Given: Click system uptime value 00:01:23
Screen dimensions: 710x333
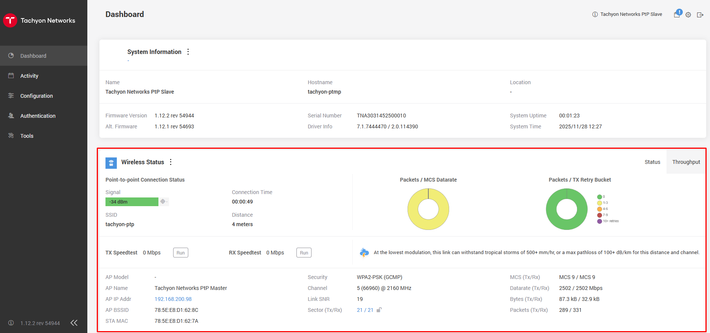Looking at the screenshot, I should coord(569,116).
